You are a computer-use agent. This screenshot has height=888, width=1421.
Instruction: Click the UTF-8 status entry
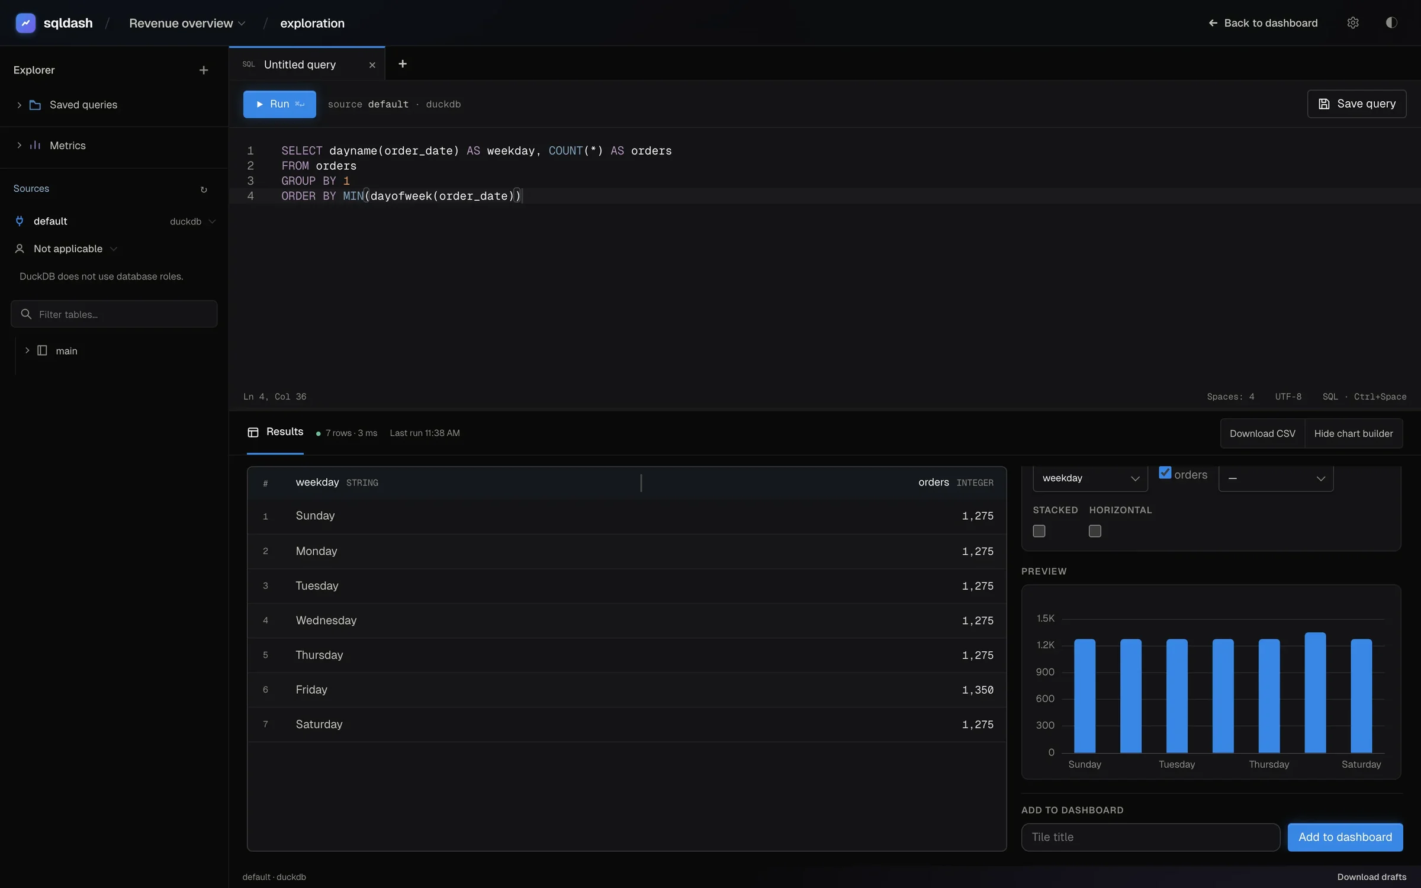pos(1288,397)
